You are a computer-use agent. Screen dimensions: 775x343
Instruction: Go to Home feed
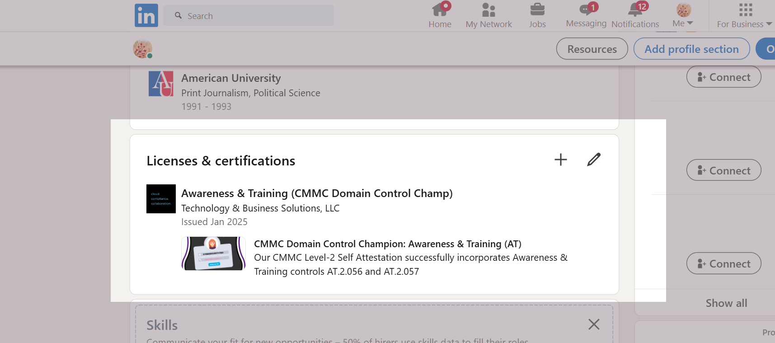tap(440, 15)
